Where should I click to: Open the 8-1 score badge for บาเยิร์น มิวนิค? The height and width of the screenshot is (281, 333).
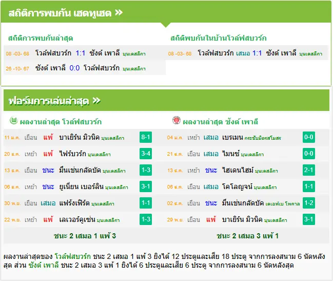[x=146, y=137]
